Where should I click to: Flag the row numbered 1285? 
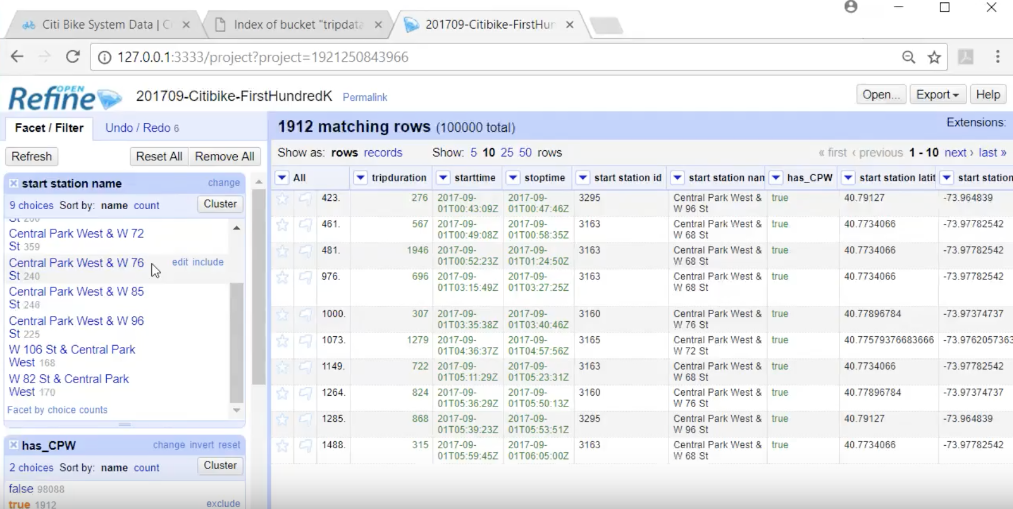pos(305,420)
